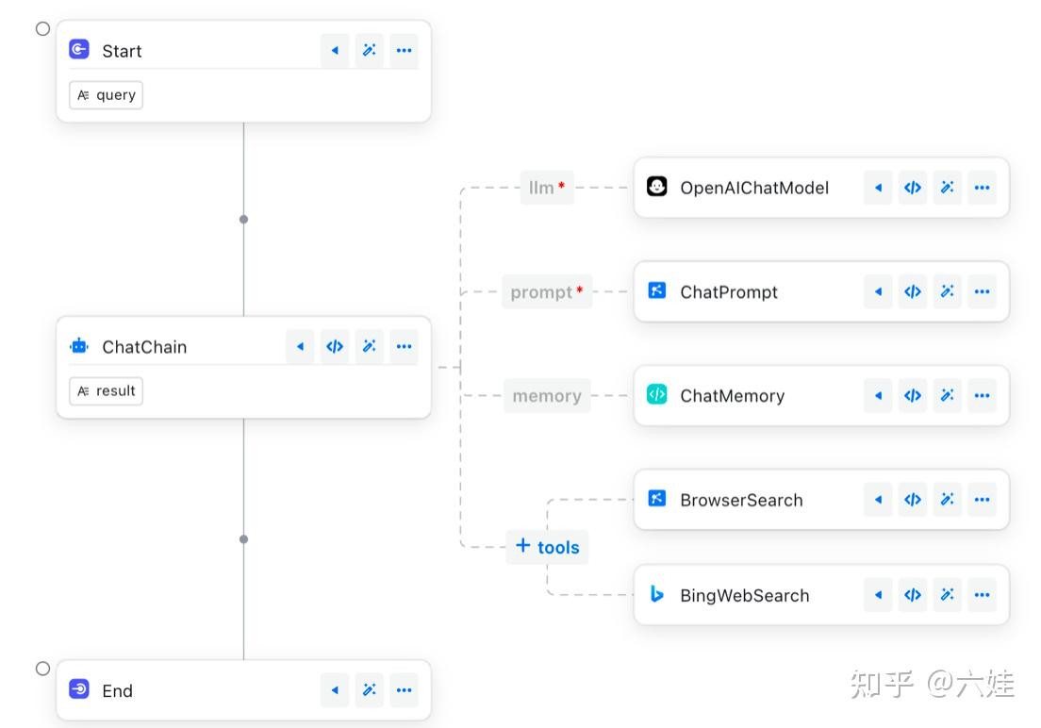Screen dimensions: 1041x728
Task: Click the magic wand on BrowserSearch node
Action: click(947, 500)
